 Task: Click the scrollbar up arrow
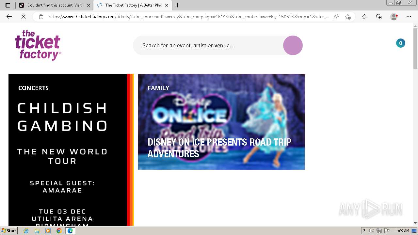coord(415,25)
